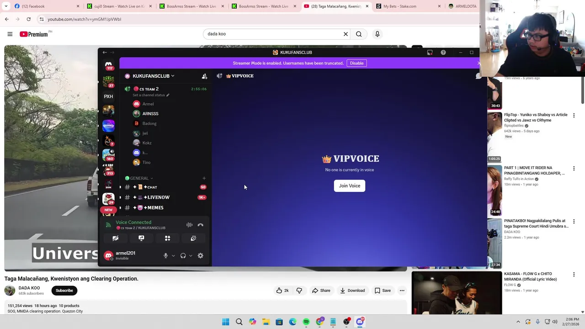Close the Taga Malacañang YouTube tab
Screen dimensions: 585x329
click(x=367, y=6)
